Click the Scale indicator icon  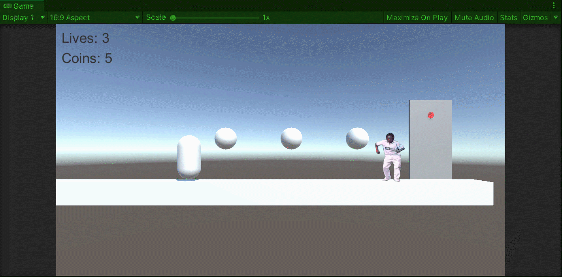(x=172, y=17)
